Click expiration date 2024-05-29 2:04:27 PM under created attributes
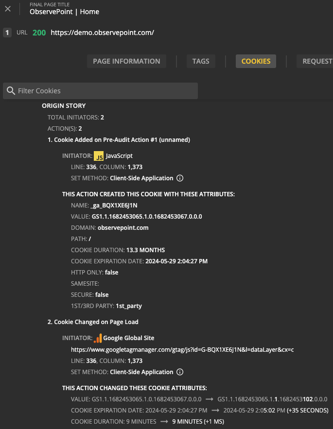 tap(176, 261)
